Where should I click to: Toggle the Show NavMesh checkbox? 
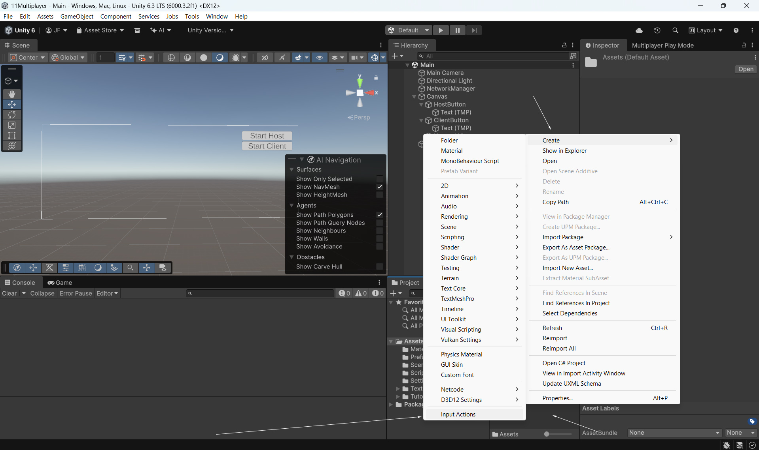pyautogui.click(x=379, y=187)
